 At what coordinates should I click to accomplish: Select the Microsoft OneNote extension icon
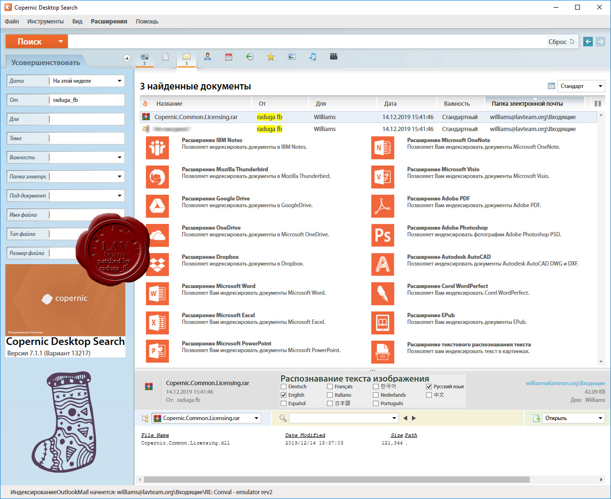coord(383,148)
